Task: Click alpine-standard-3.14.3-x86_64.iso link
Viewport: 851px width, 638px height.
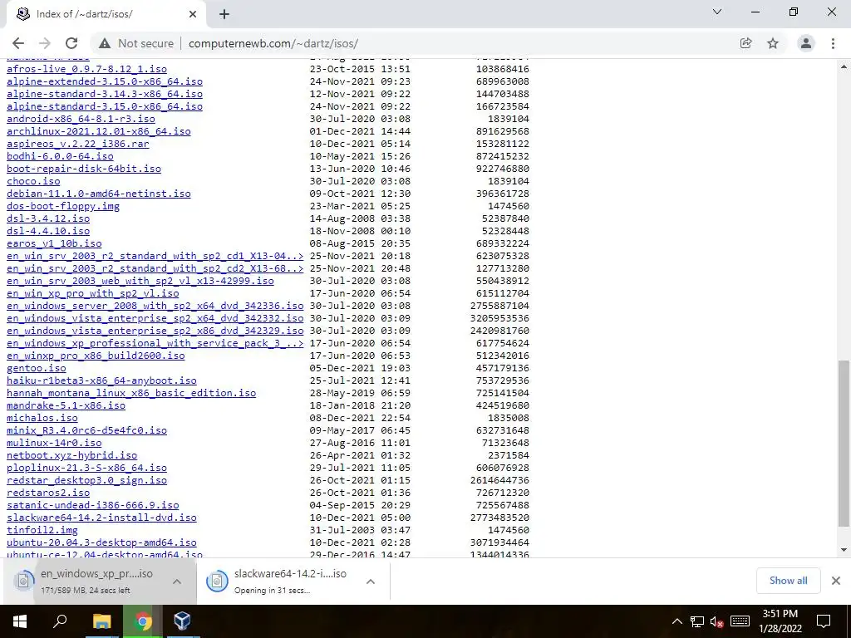Action: pyautogui.click(x=105, y=94)
